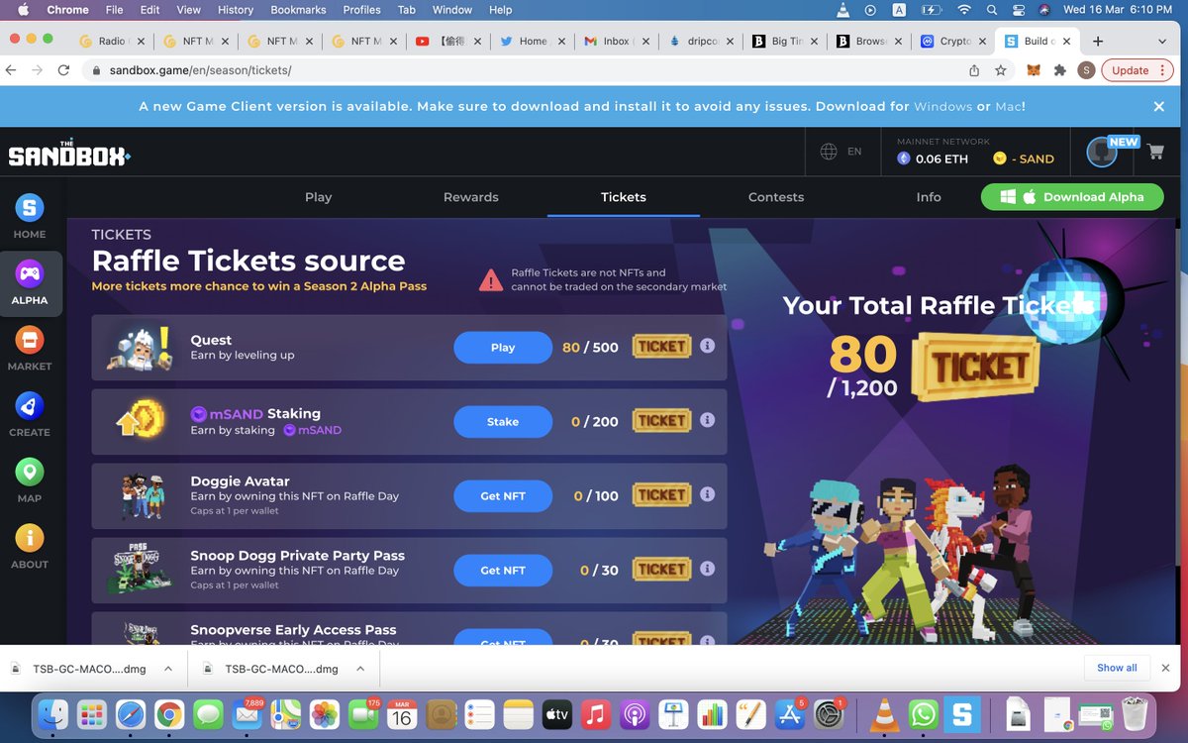Click the info icon in Doggie Avatar row
The width and height of the screenshot is (1188, 743).
[x=707, y=494]
